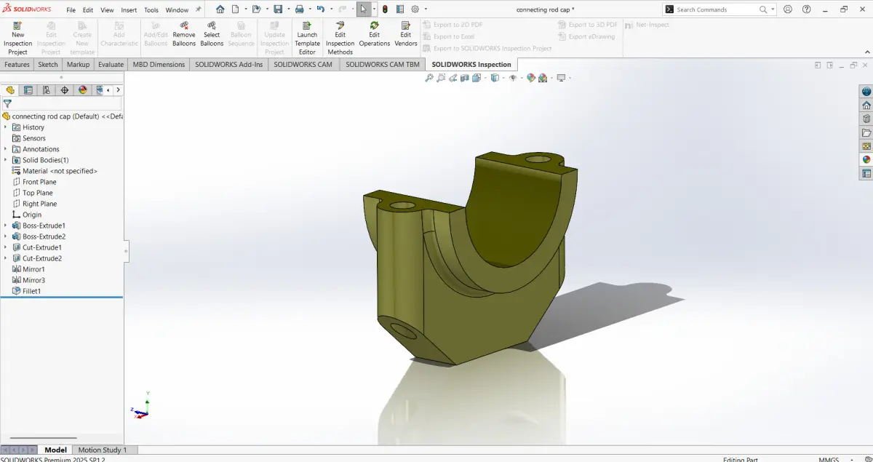Expand the Solid Bodies(1) folder
This screenshot has width=873, height=462.
point(5,160)
